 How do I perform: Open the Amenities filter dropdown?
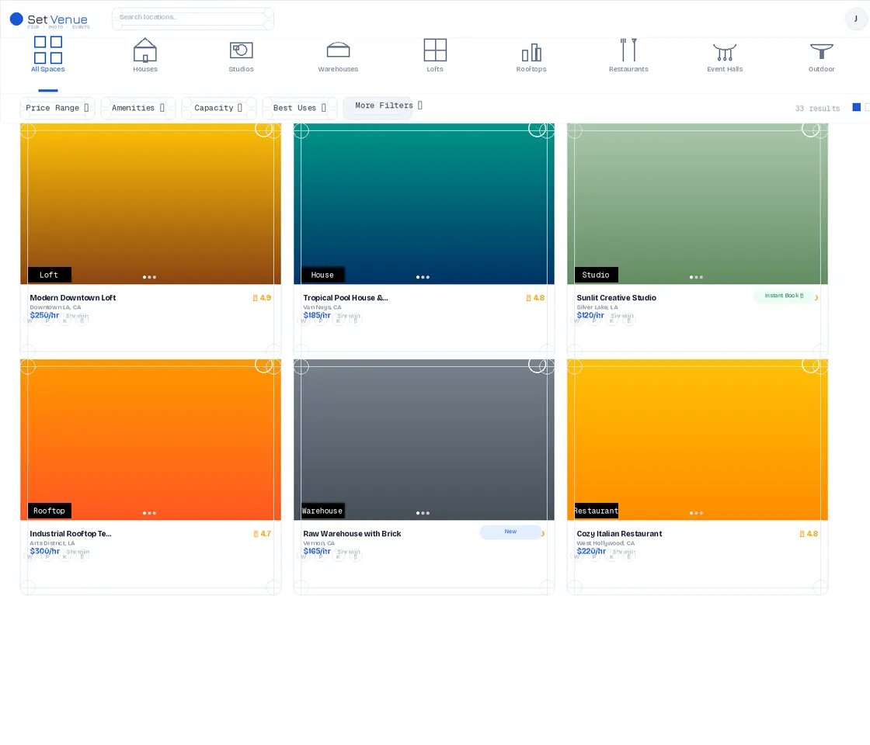point(138,108)
